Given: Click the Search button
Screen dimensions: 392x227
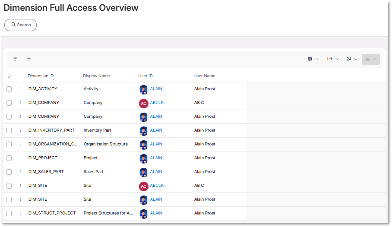Looking at the screenshot, I should tap(20, 25).
